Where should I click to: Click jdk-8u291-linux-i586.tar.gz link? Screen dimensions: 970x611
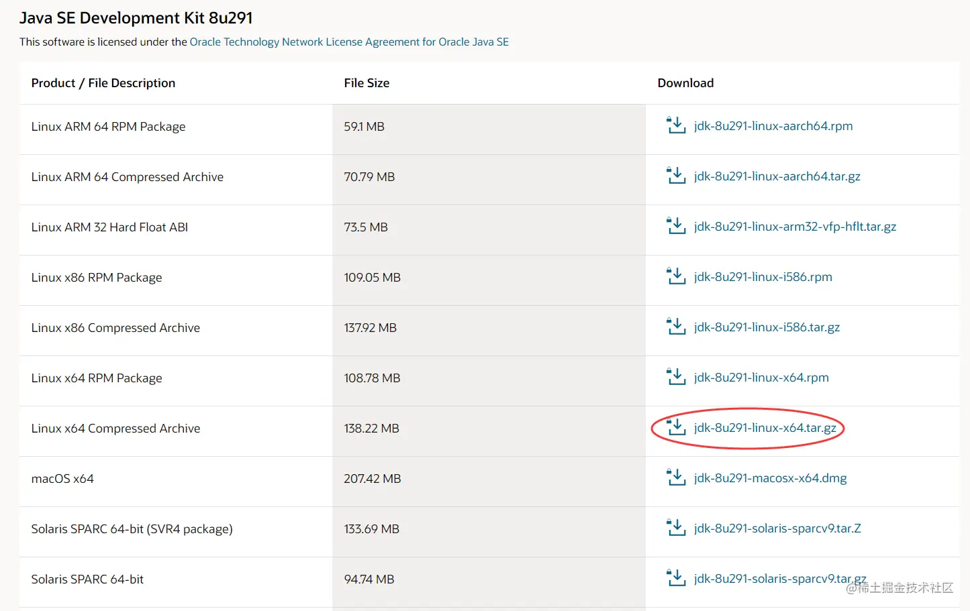(767, 327)
